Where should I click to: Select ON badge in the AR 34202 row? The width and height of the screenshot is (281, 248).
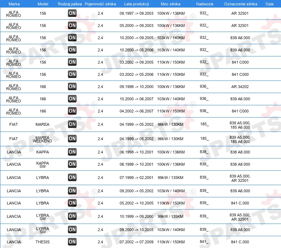pos(72,86)
